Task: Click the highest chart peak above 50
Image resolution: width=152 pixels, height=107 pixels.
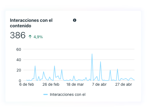Action: coord(92,54)
